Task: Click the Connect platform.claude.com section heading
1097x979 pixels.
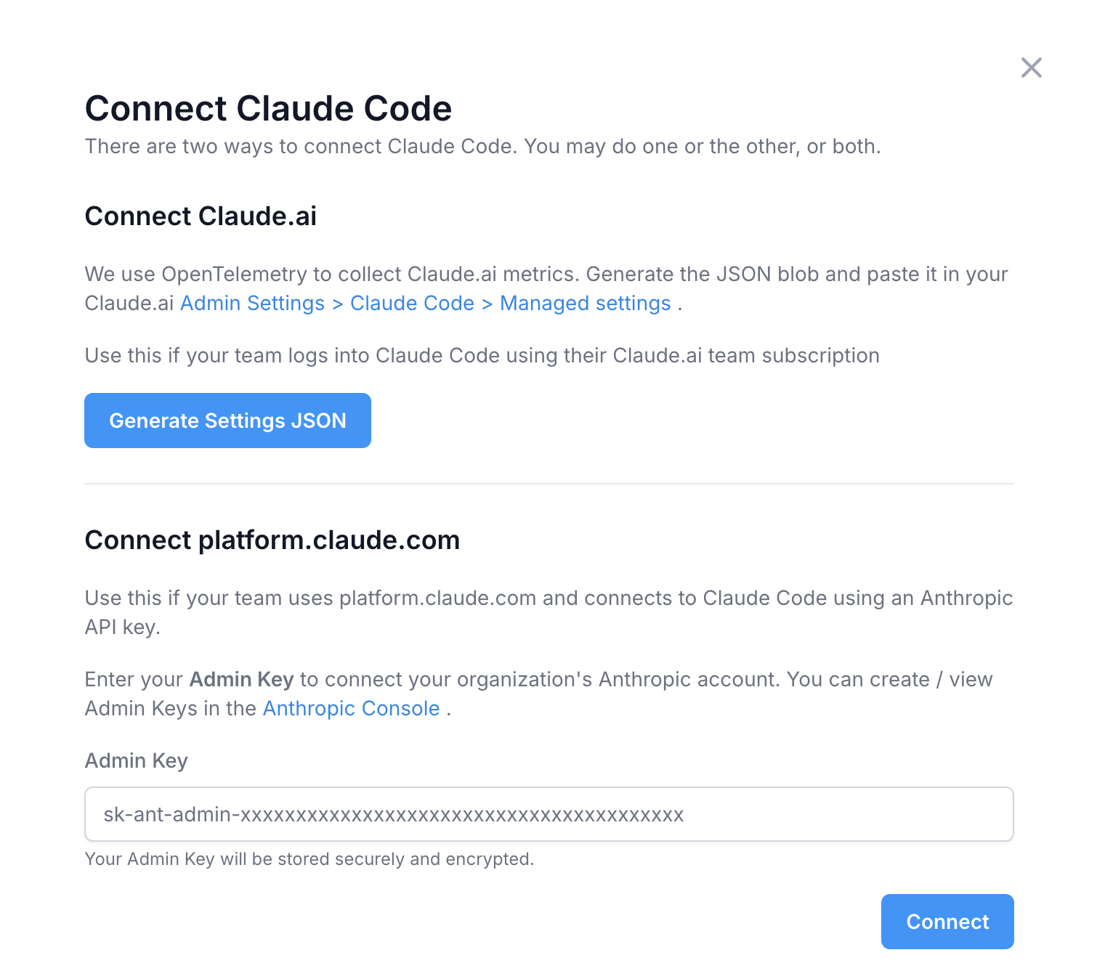Action: (272, 540)
